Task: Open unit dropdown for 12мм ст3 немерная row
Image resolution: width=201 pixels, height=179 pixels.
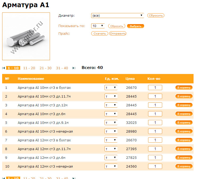Action: point(111,166)
